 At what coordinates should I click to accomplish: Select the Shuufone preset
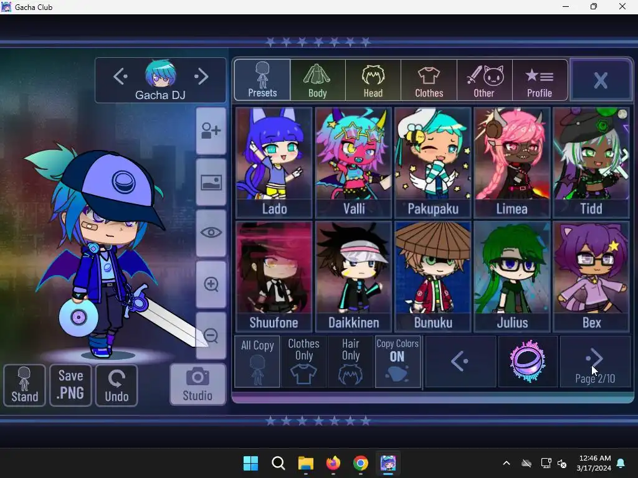pyautogui.click(x=274, y=276)
